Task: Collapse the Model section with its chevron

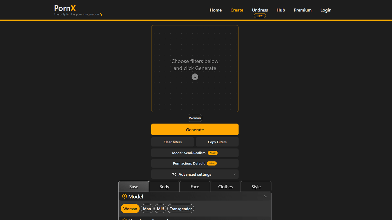Action: pos(265,197)
